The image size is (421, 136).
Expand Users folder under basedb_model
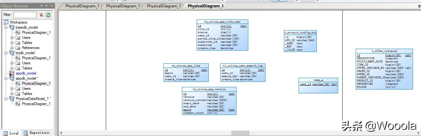point(12,38)
